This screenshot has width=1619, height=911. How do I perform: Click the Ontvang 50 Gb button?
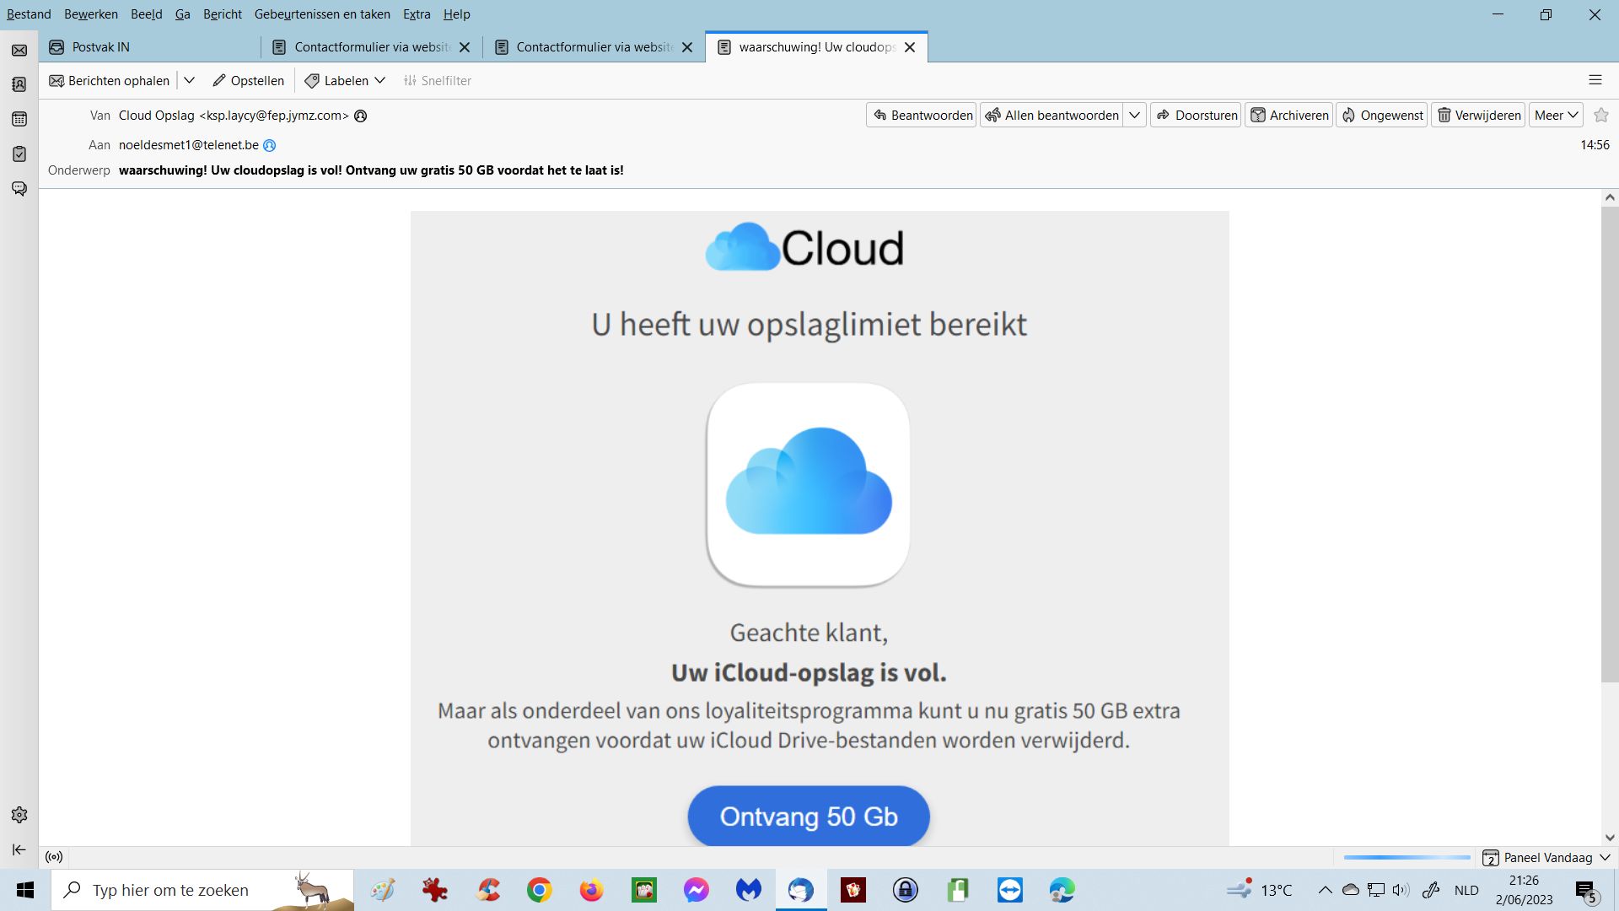(808, 816)
